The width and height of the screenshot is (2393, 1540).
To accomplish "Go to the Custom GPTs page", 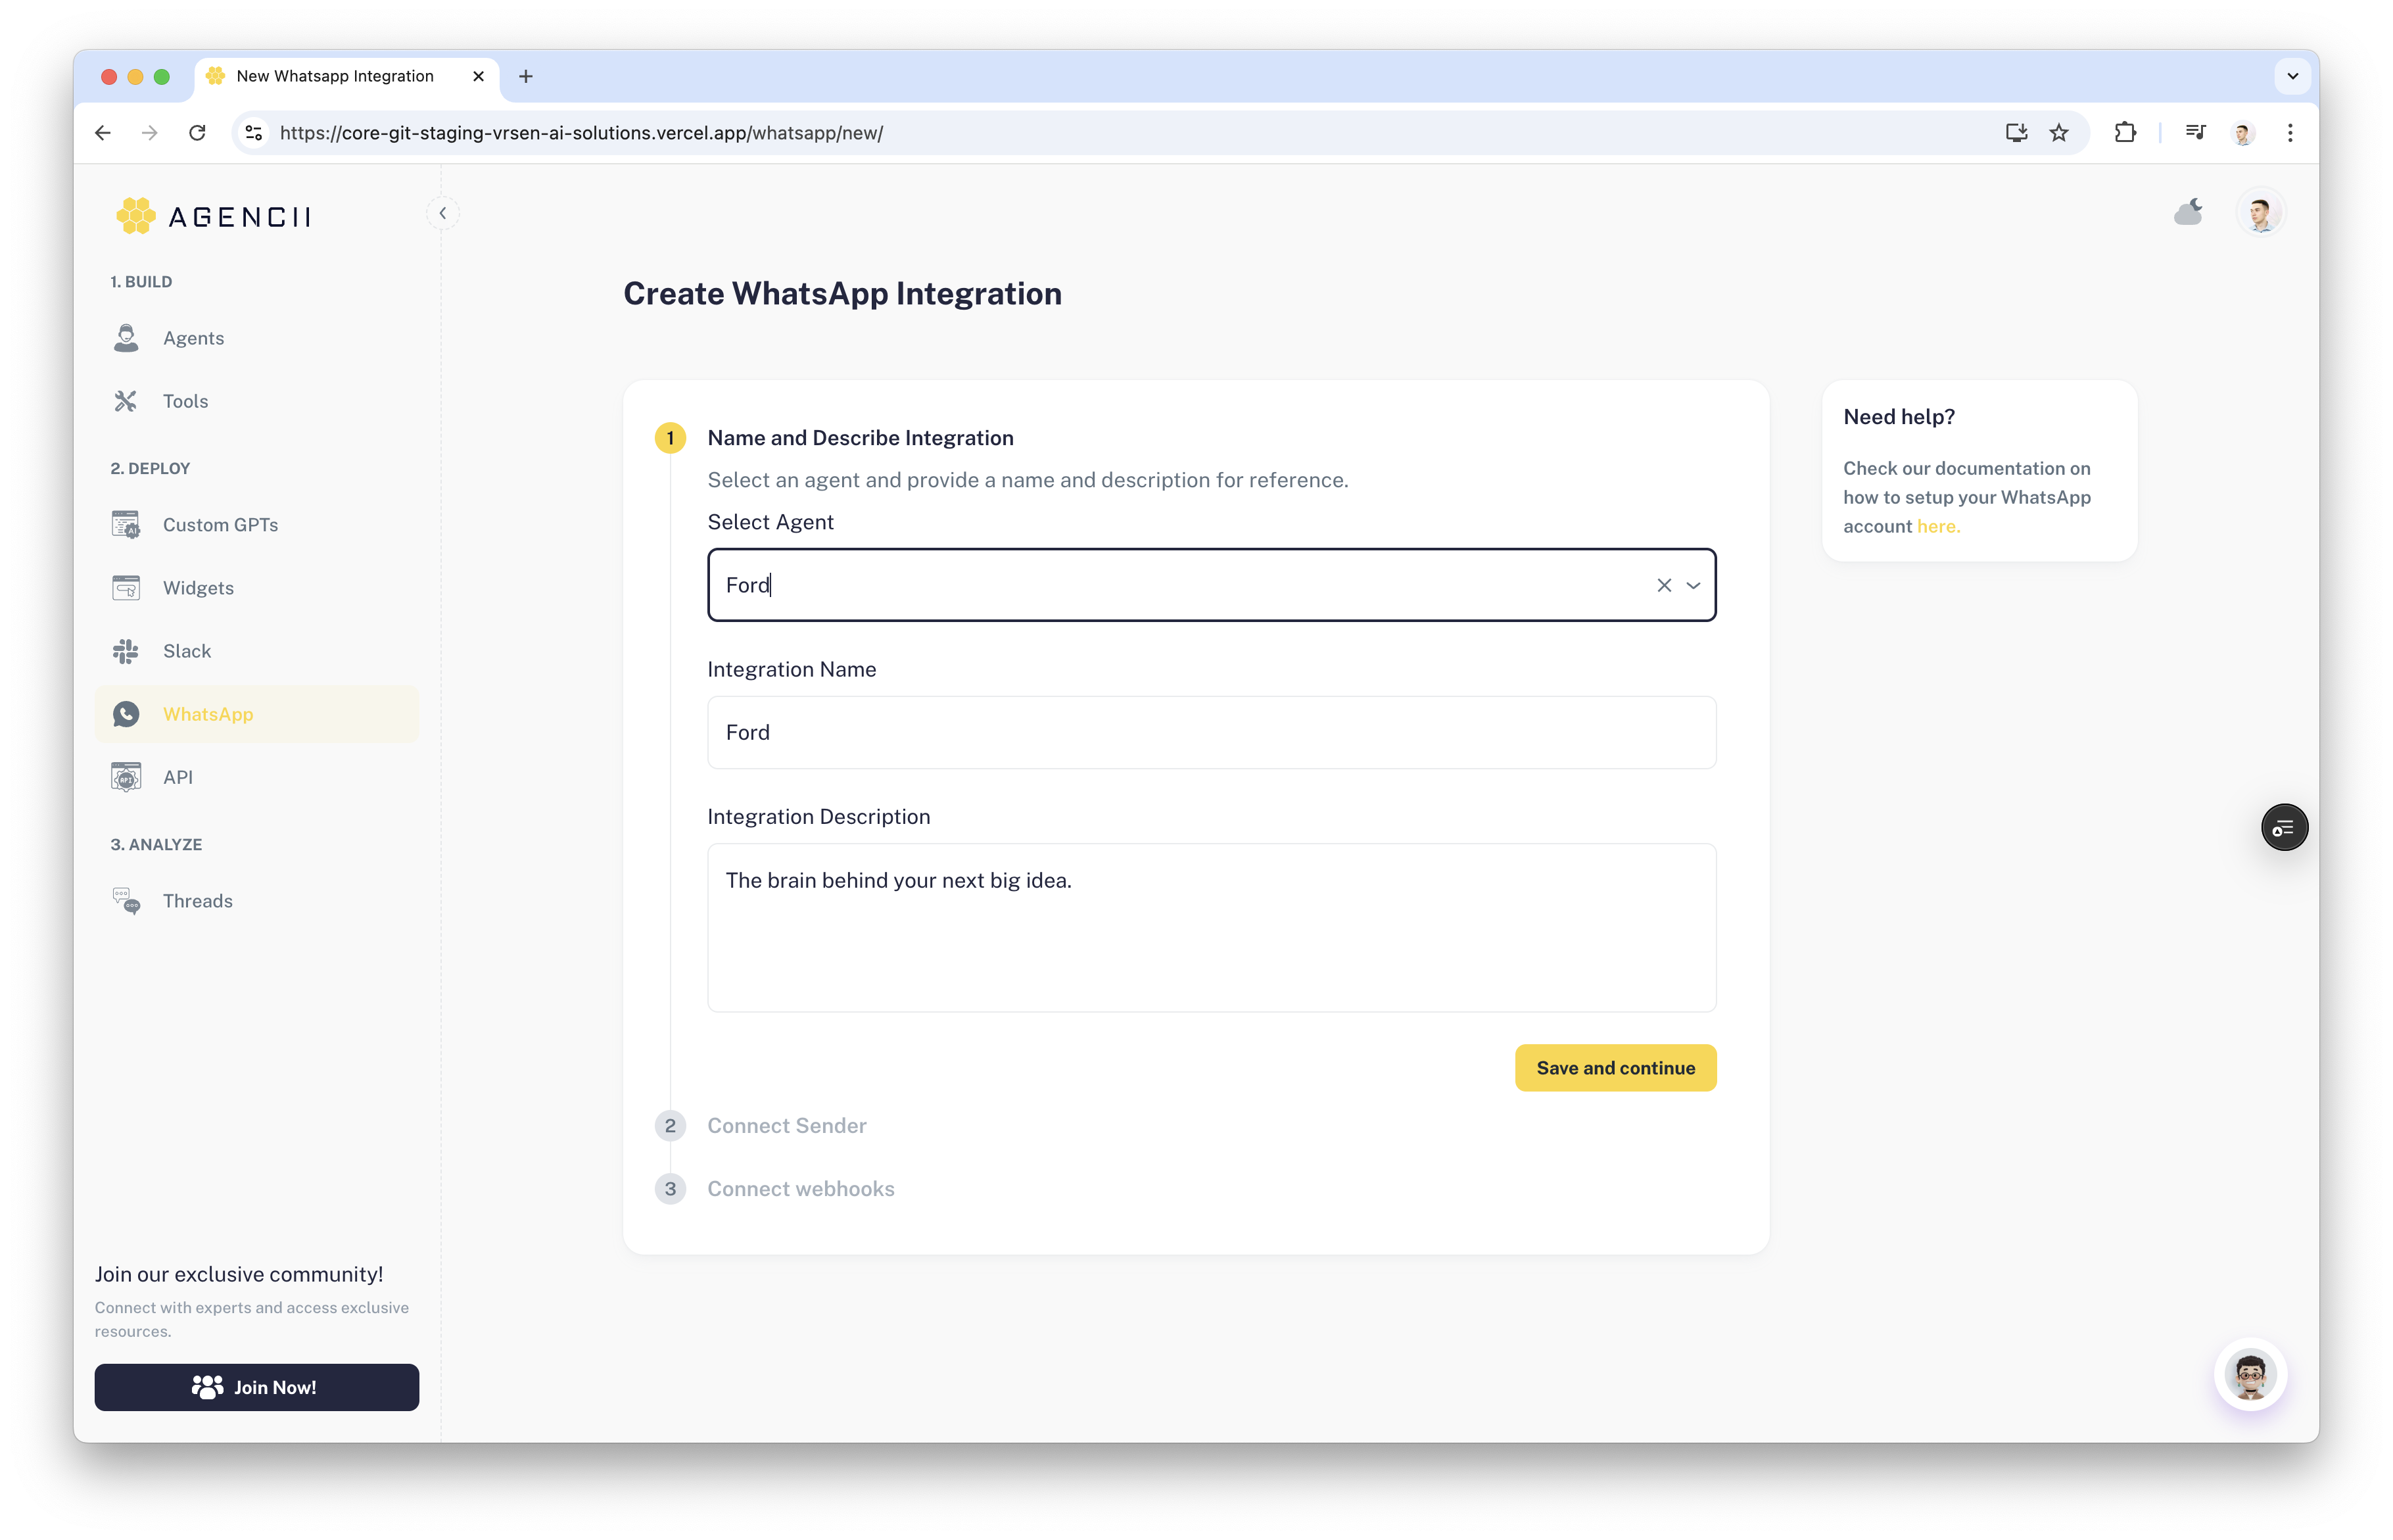I will click(x=220, y=525).
